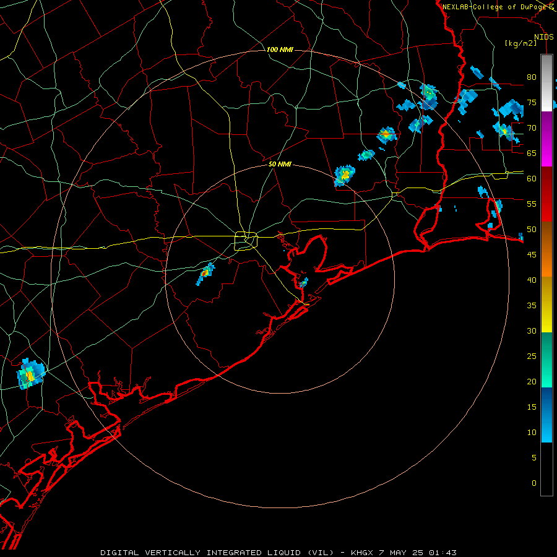Pick the yellow band of the color bar
The height and width of the screenshot is (557, 557).
pyautogui.click(x=546, y=304)
